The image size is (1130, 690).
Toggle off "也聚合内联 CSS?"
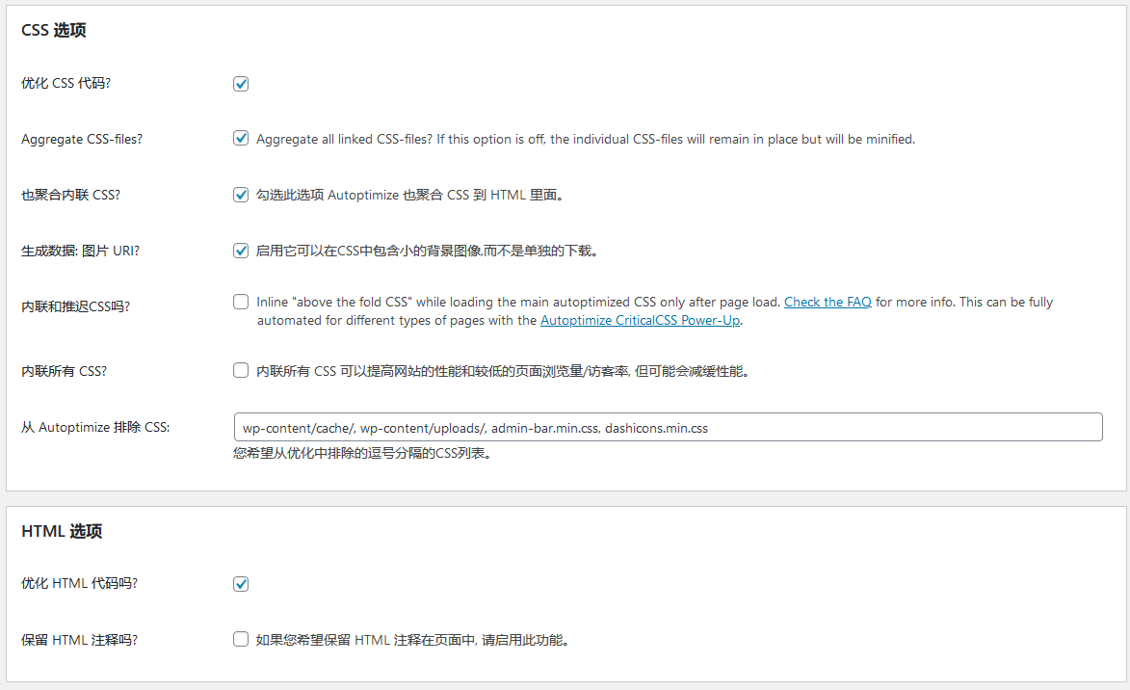pyautogui.click(x=241, y=194)
